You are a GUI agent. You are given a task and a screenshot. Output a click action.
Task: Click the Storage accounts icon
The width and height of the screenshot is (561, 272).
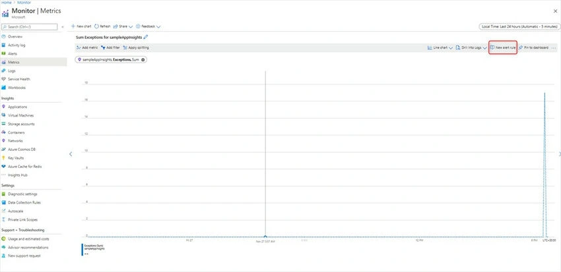(x=4, y=124)
